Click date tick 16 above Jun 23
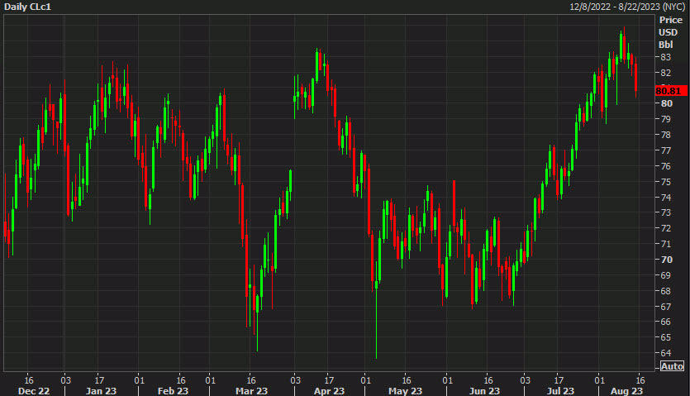Screen dimensions: 690x396 (488, 380)
